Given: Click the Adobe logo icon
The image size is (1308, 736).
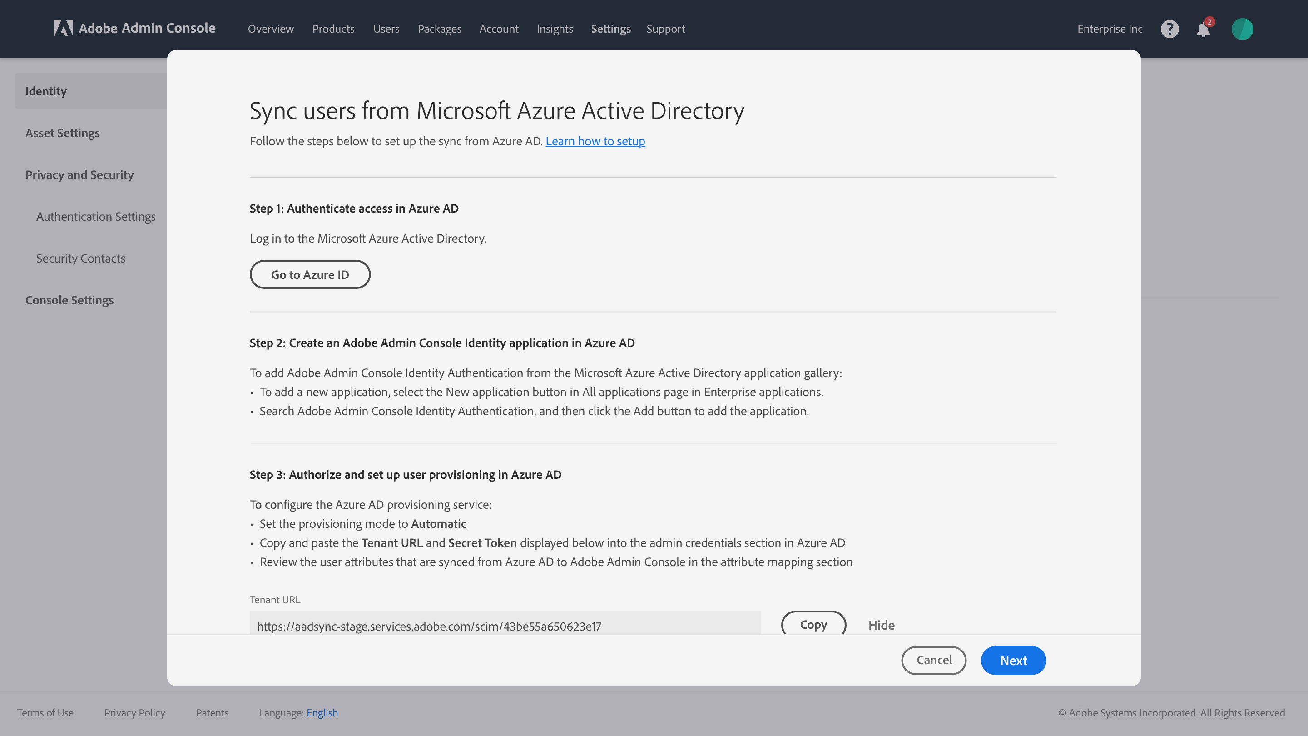Looking at the screenshot, I should click(x=64, y=29).
